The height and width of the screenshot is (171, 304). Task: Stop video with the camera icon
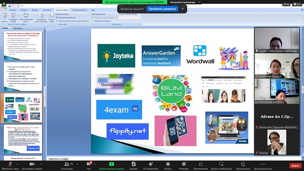coord(32,164)
